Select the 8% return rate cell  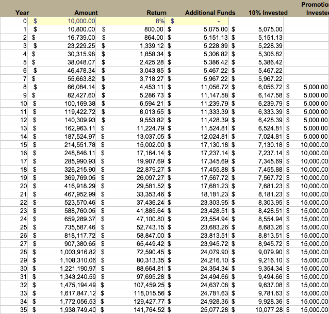[130, 21]
